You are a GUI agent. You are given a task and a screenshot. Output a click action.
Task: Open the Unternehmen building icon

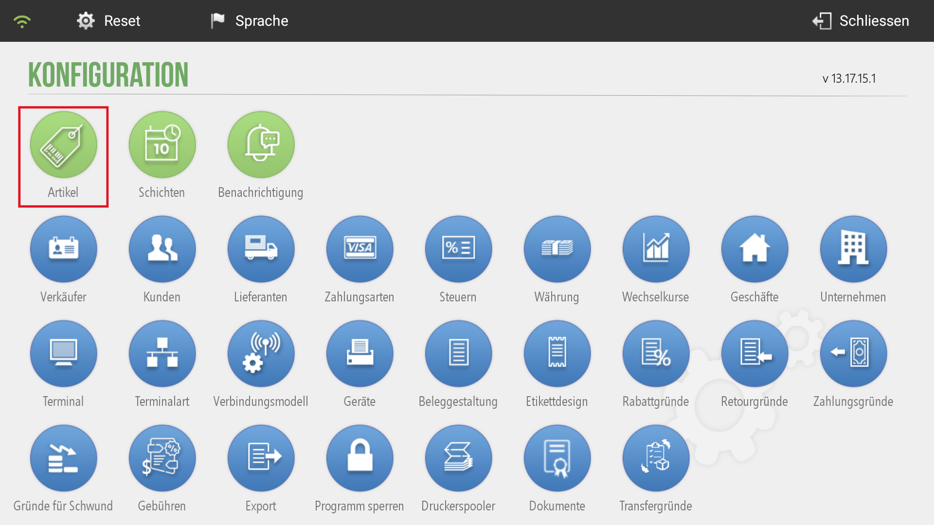(854, 249)
